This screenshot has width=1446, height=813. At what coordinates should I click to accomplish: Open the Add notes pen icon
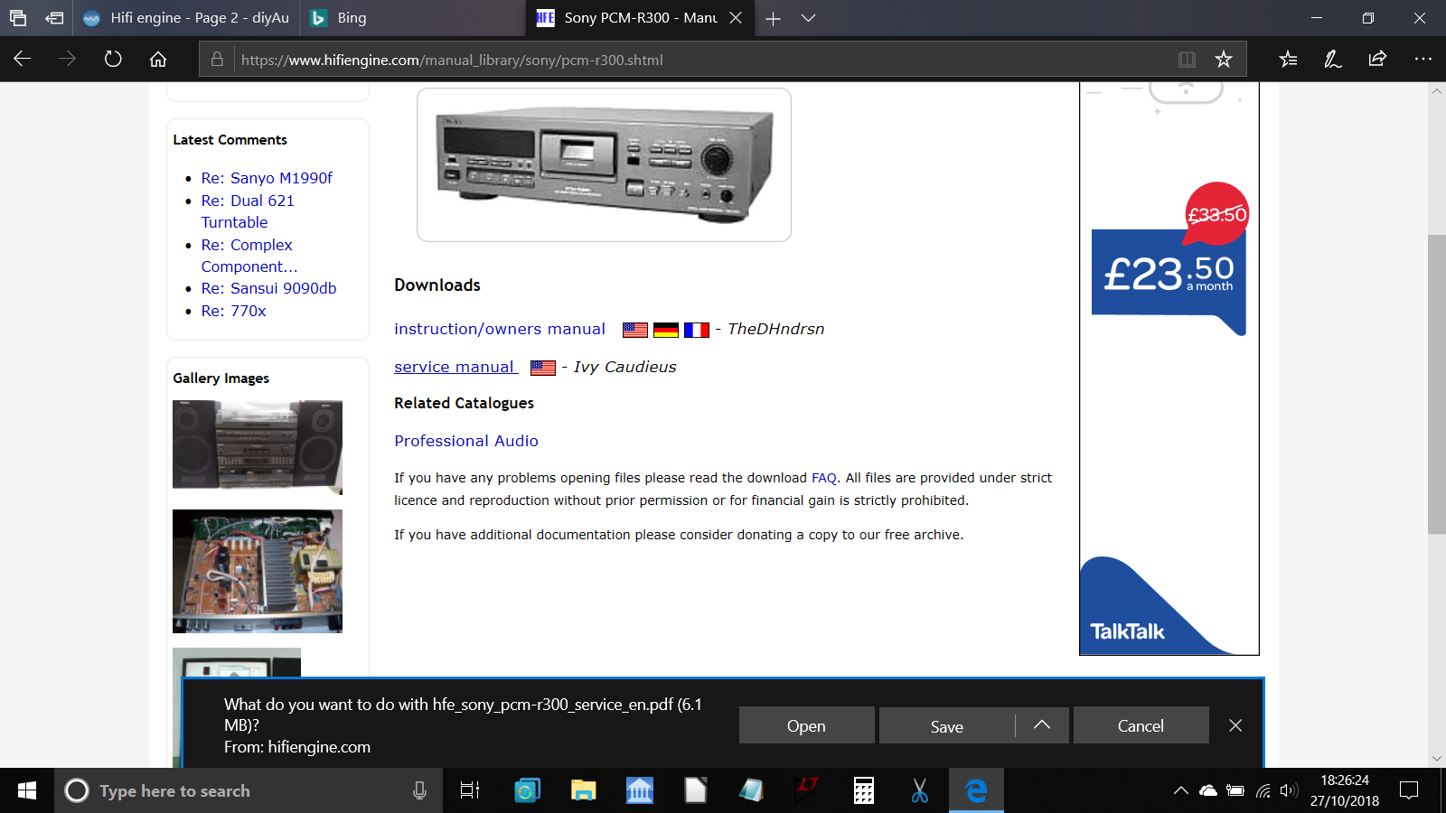click(x=1333, y=60)
